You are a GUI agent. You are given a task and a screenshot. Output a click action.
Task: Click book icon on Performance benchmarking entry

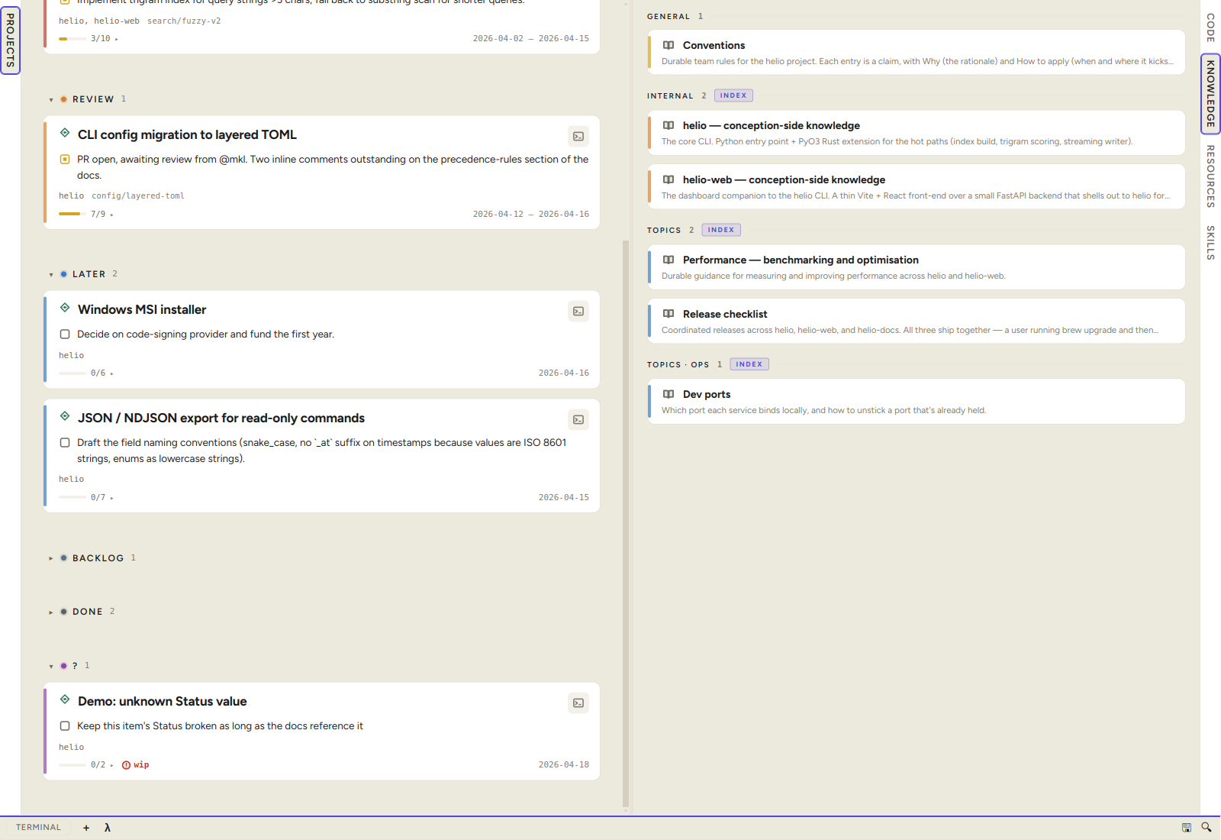click(x=668, y=260)
